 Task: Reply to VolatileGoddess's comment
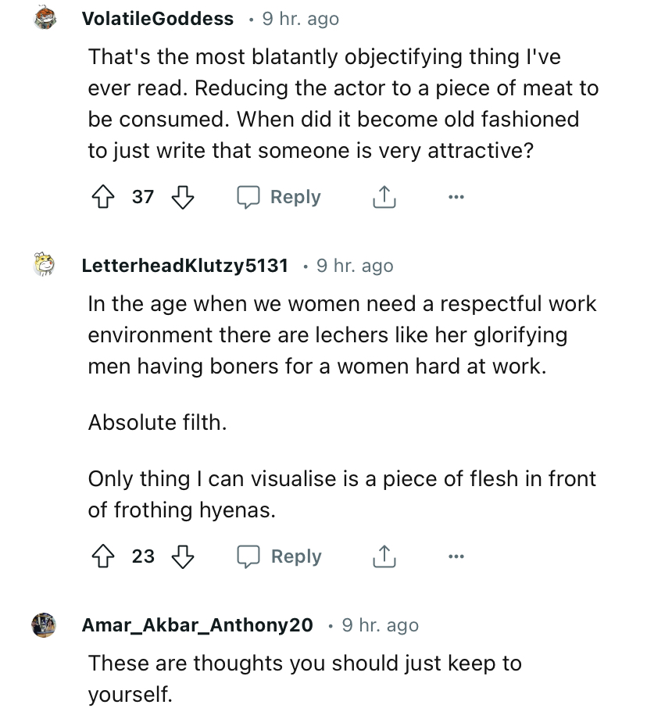280,198
